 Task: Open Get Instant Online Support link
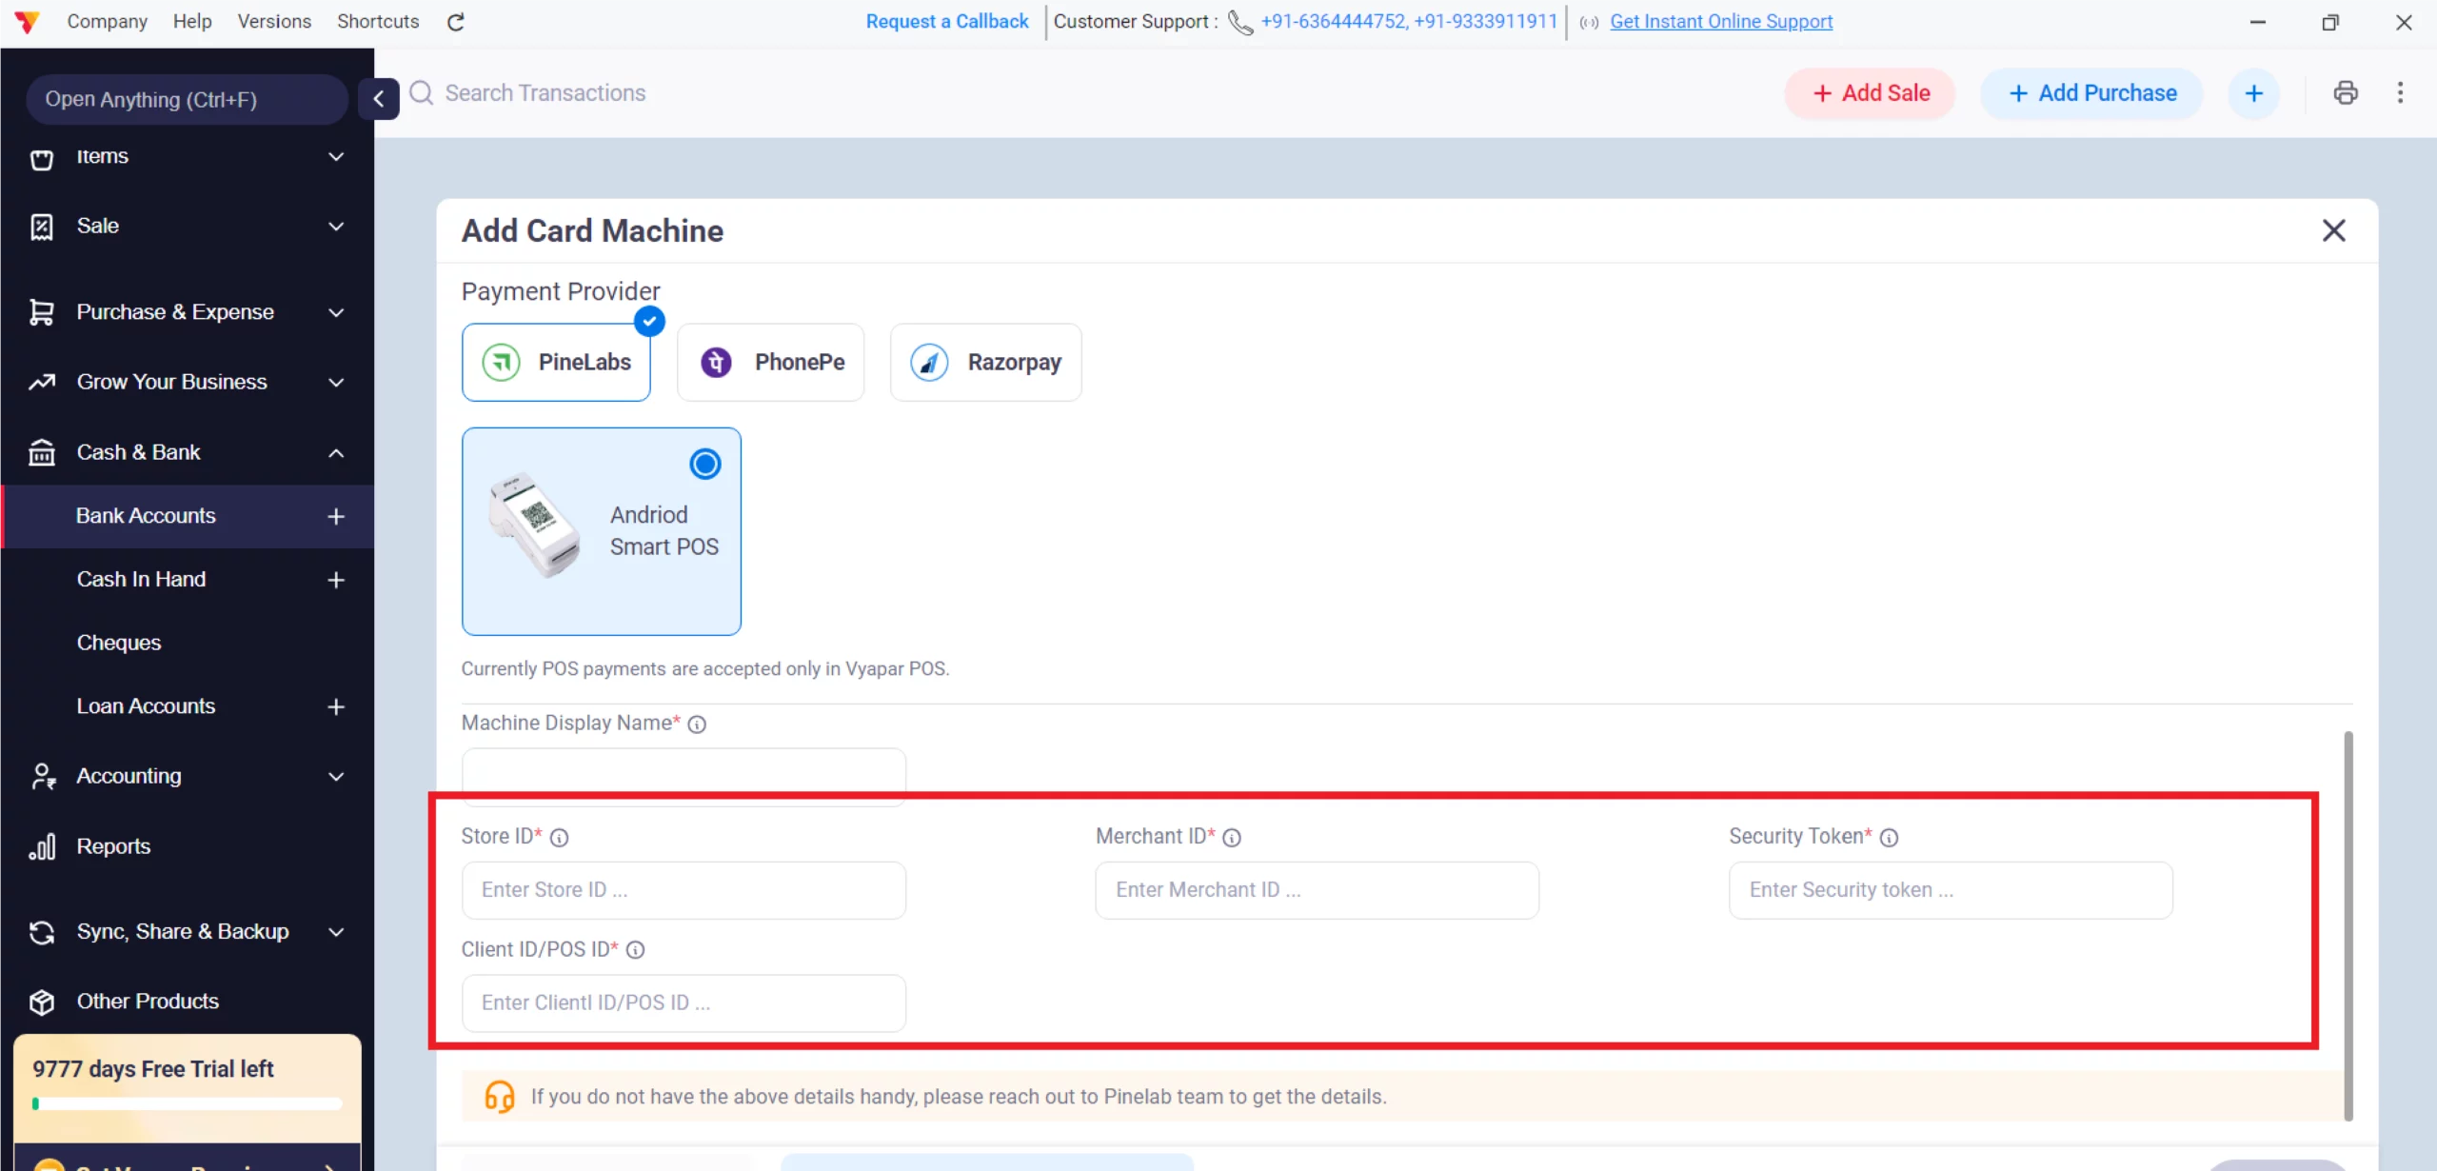click(1721, 21)
